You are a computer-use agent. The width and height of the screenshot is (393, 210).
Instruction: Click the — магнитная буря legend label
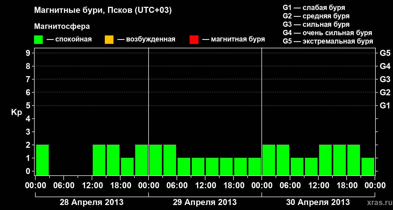pyautogui.click(x=234, y=40)
